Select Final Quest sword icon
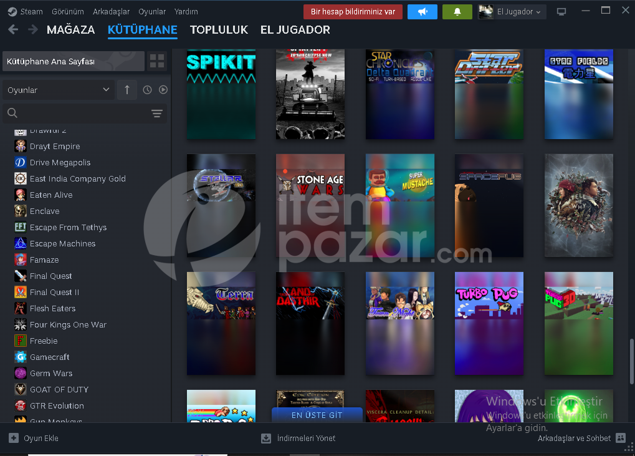This screenshot has height=456, width=635. pyautogui.click(x=20, y=276)
